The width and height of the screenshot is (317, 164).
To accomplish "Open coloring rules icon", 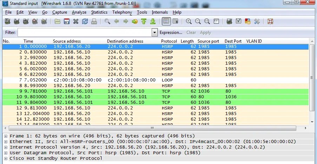I will [247, 21].
